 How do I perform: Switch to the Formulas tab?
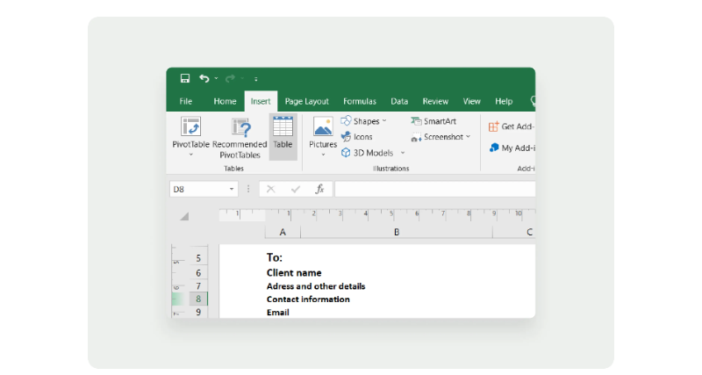pyautogui.click(x=360, y=101)
